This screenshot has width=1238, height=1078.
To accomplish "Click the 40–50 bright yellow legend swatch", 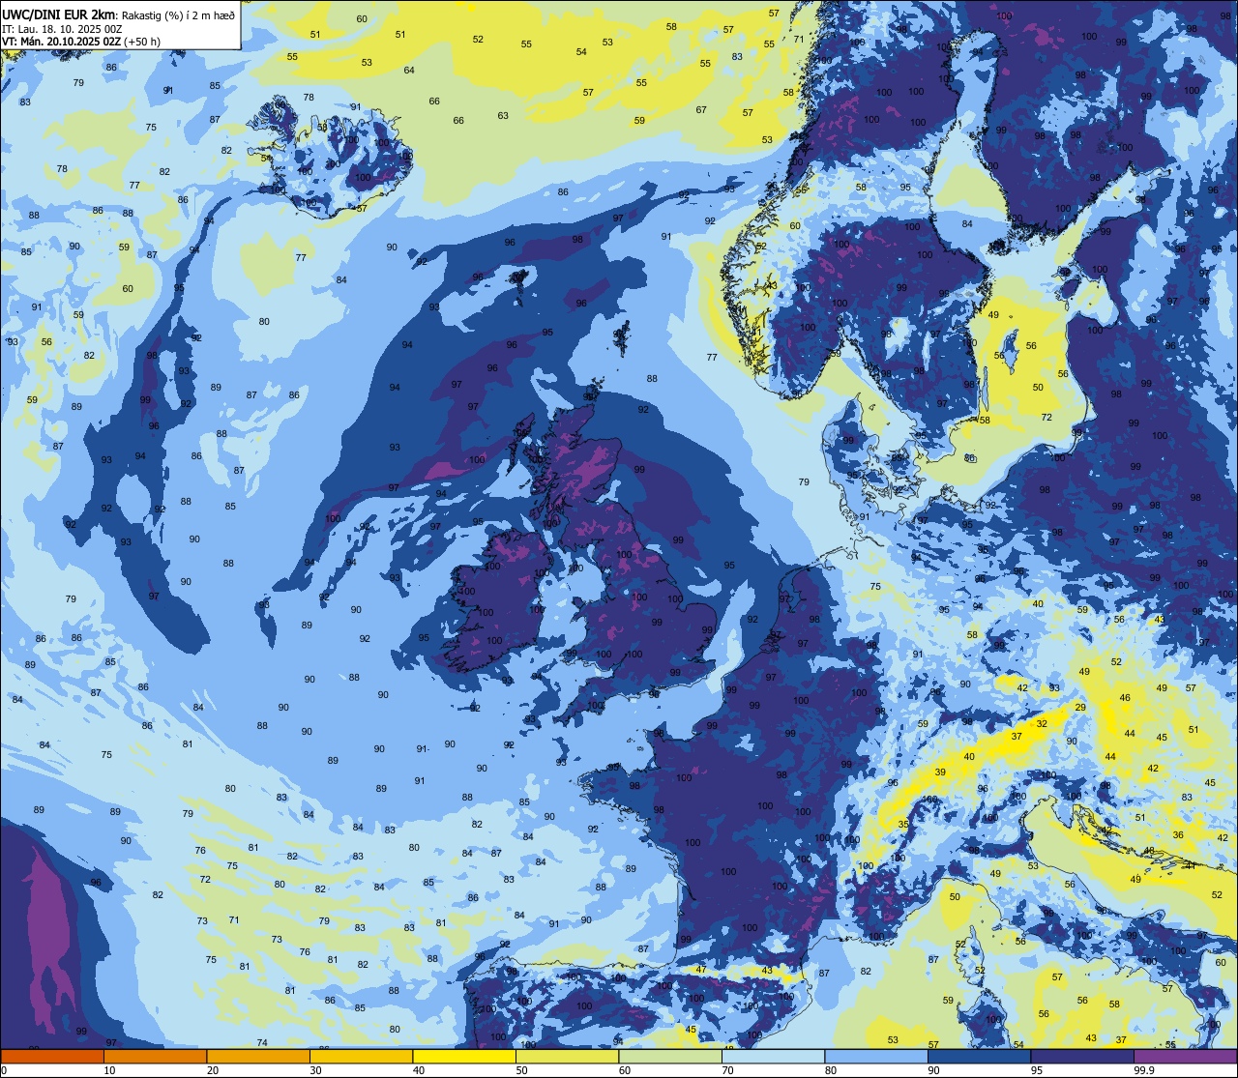I will [x=464, y=1057].
